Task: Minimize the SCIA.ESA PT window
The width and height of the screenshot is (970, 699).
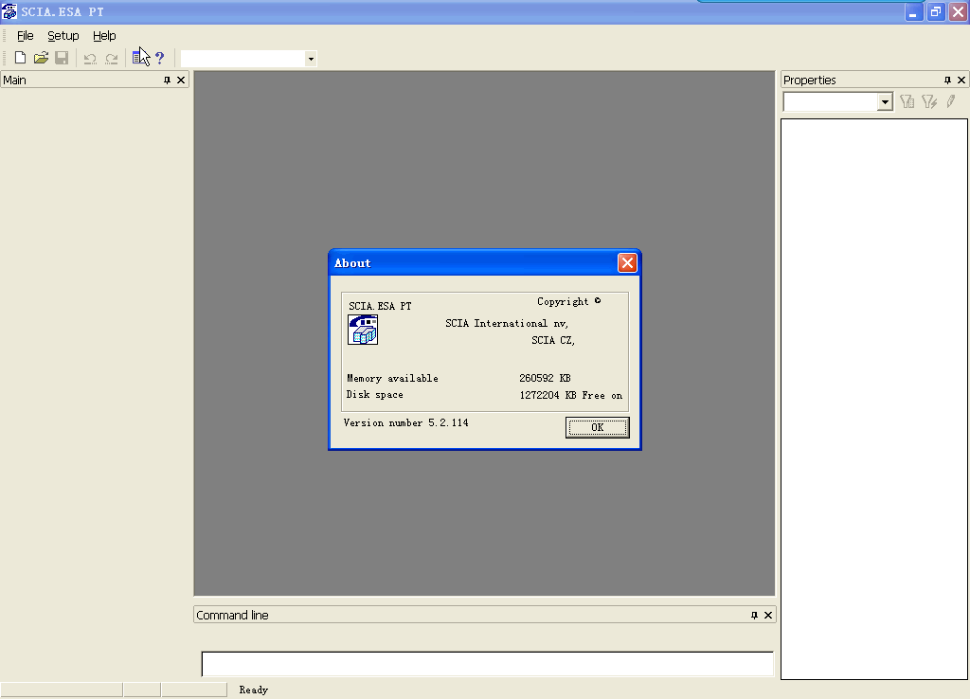Action: click(x=913, y=11)
